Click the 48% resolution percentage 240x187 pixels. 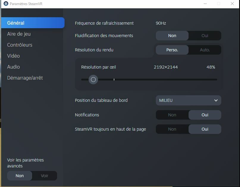211,67
